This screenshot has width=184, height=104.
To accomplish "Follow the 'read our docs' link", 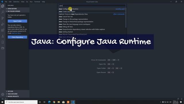I will [16, 33].
